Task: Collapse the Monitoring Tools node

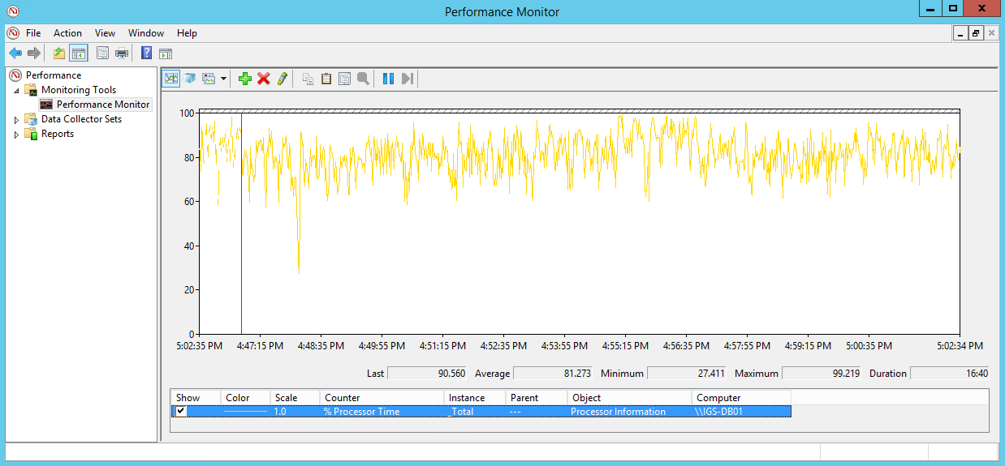Action: coord(16,90)
